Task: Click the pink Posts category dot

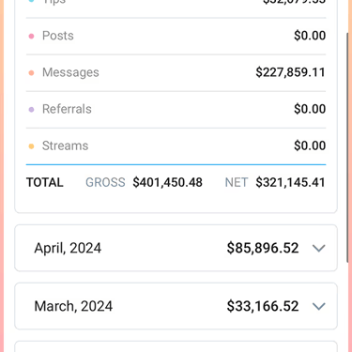Action: 31,37
